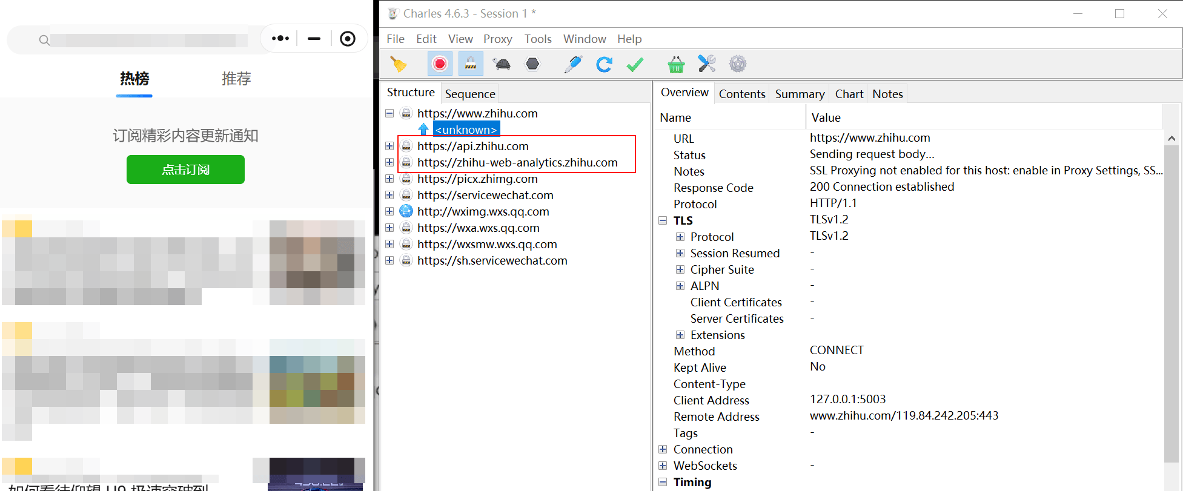Viewport: 1183px width, 491px height.
Task: Clear the session with the broom icon
Action: click(398, 64)
